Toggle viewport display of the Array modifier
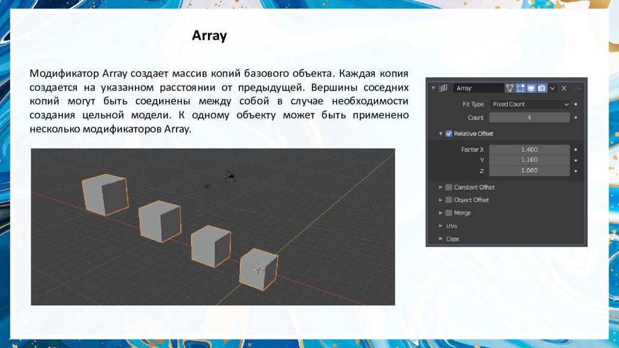Viewport: 619px width, 348px height. (531, 88)
